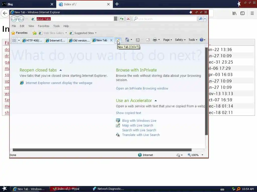Click the Mypal back arrow button
This screenshot has height=192, width=257.
pos(5,13)
